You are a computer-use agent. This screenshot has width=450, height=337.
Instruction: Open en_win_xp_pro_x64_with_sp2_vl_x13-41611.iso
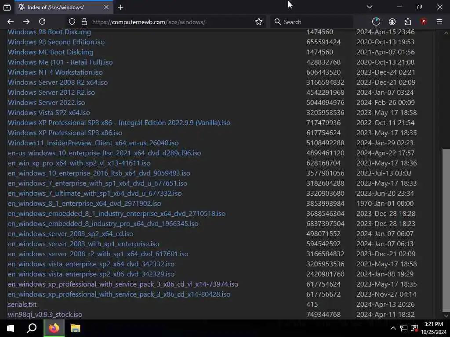tap(79, 163)
